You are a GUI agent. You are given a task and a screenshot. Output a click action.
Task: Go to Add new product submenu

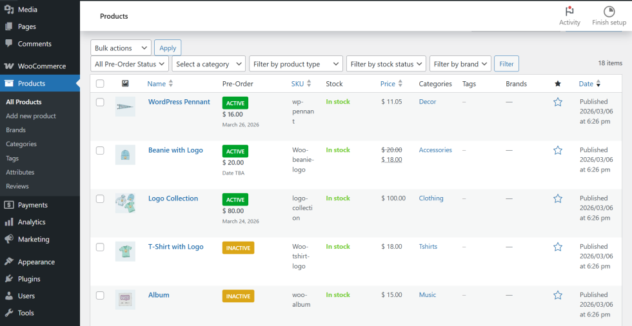(x=31, y=116)
